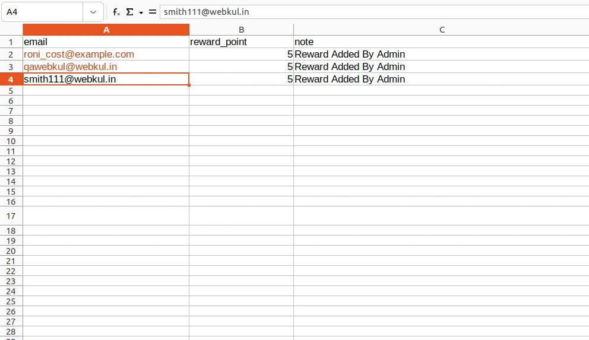
Task: Click the Reward Added By Admin cell in row 3
Action: (441, 67)
